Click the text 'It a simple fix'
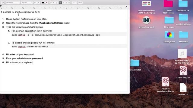The height and width of the screenshot is (108, 193). pyautogui.click(x=7, y=12)
